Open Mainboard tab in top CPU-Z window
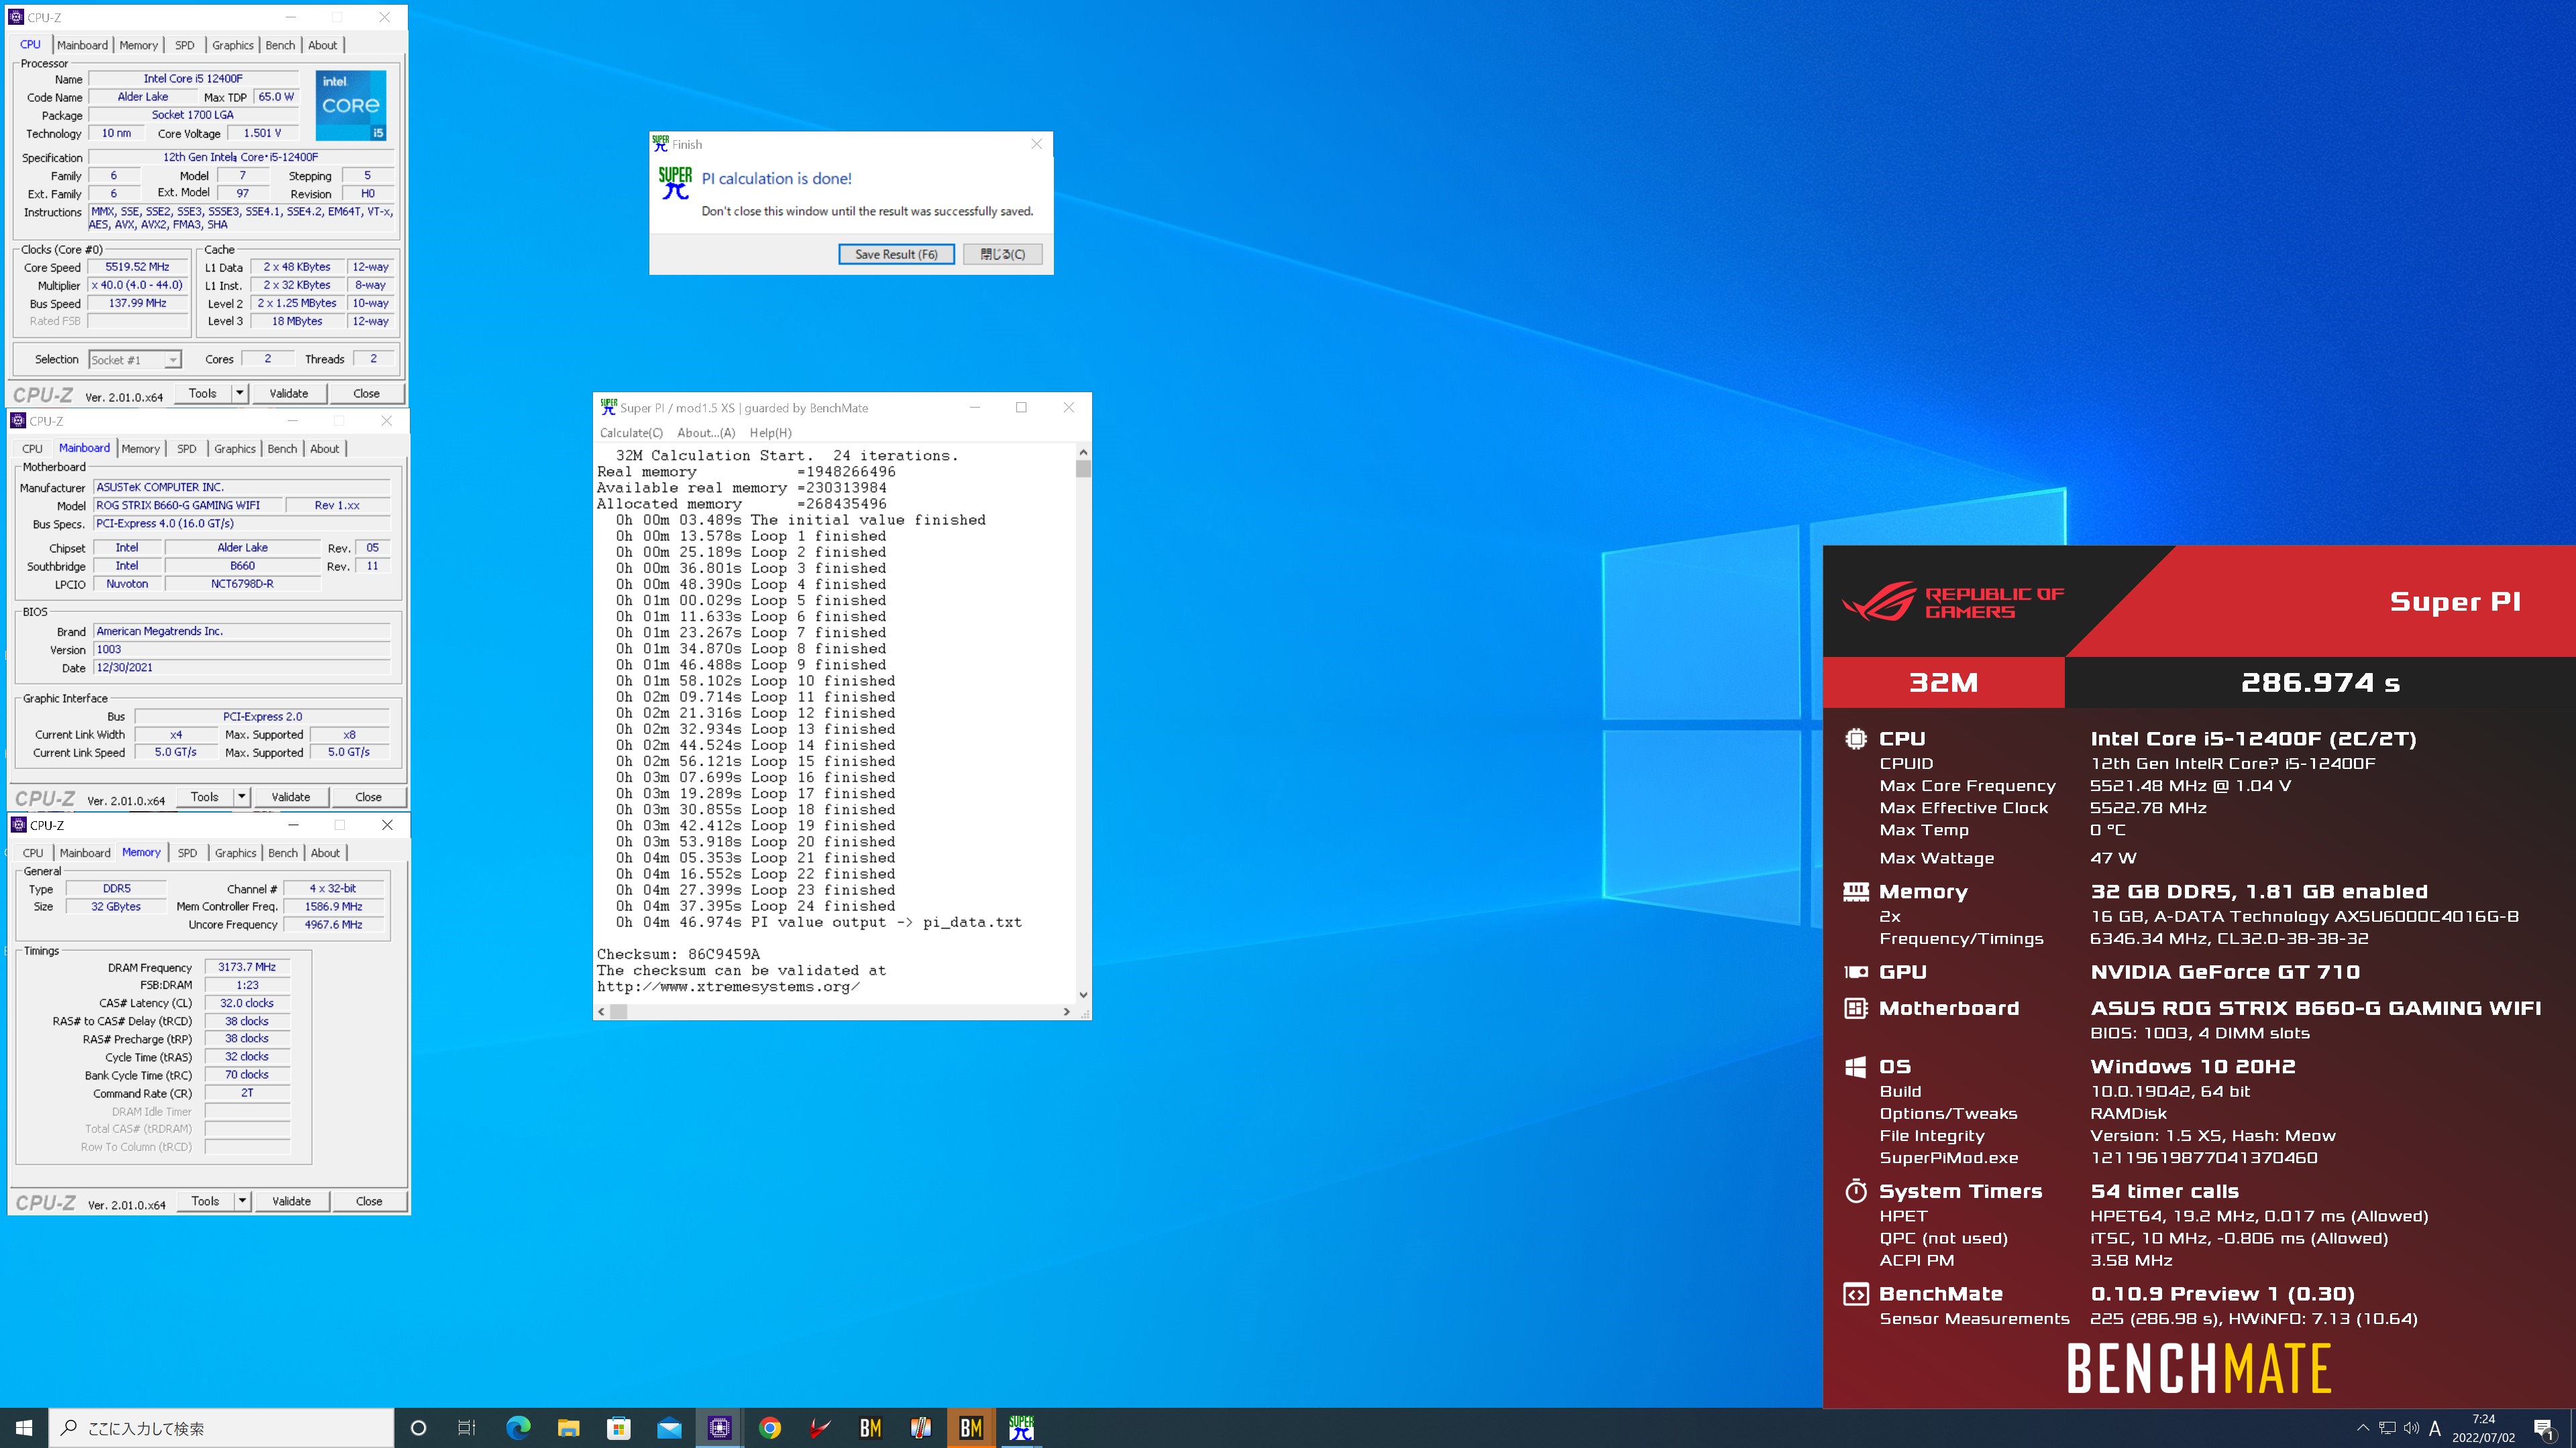 pyautogui.click(x=82, y=45)
